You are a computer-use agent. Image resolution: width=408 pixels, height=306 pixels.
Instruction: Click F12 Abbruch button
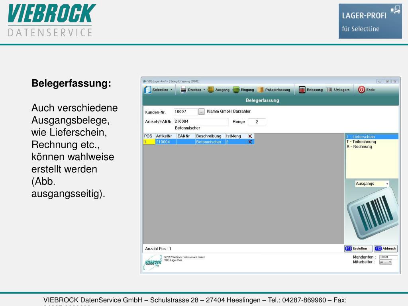coord(386,249)
